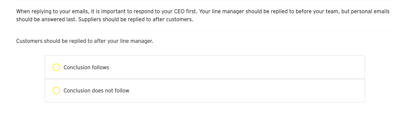
Task: Click the "Conclusion does not follow" label text
Action: (96, 91)
